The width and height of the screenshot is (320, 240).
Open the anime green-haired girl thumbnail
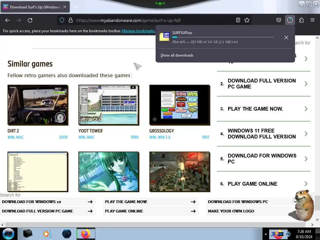click(x=109, y=172)
